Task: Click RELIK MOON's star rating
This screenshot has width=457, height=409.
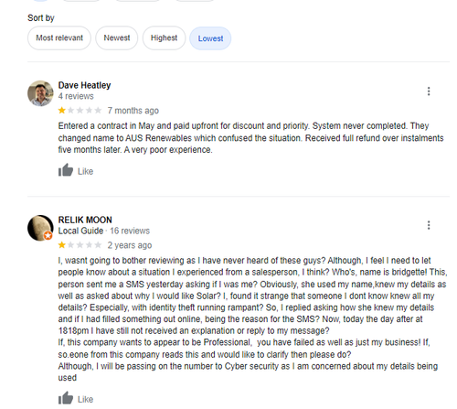Action: click(x=80, y=245)
